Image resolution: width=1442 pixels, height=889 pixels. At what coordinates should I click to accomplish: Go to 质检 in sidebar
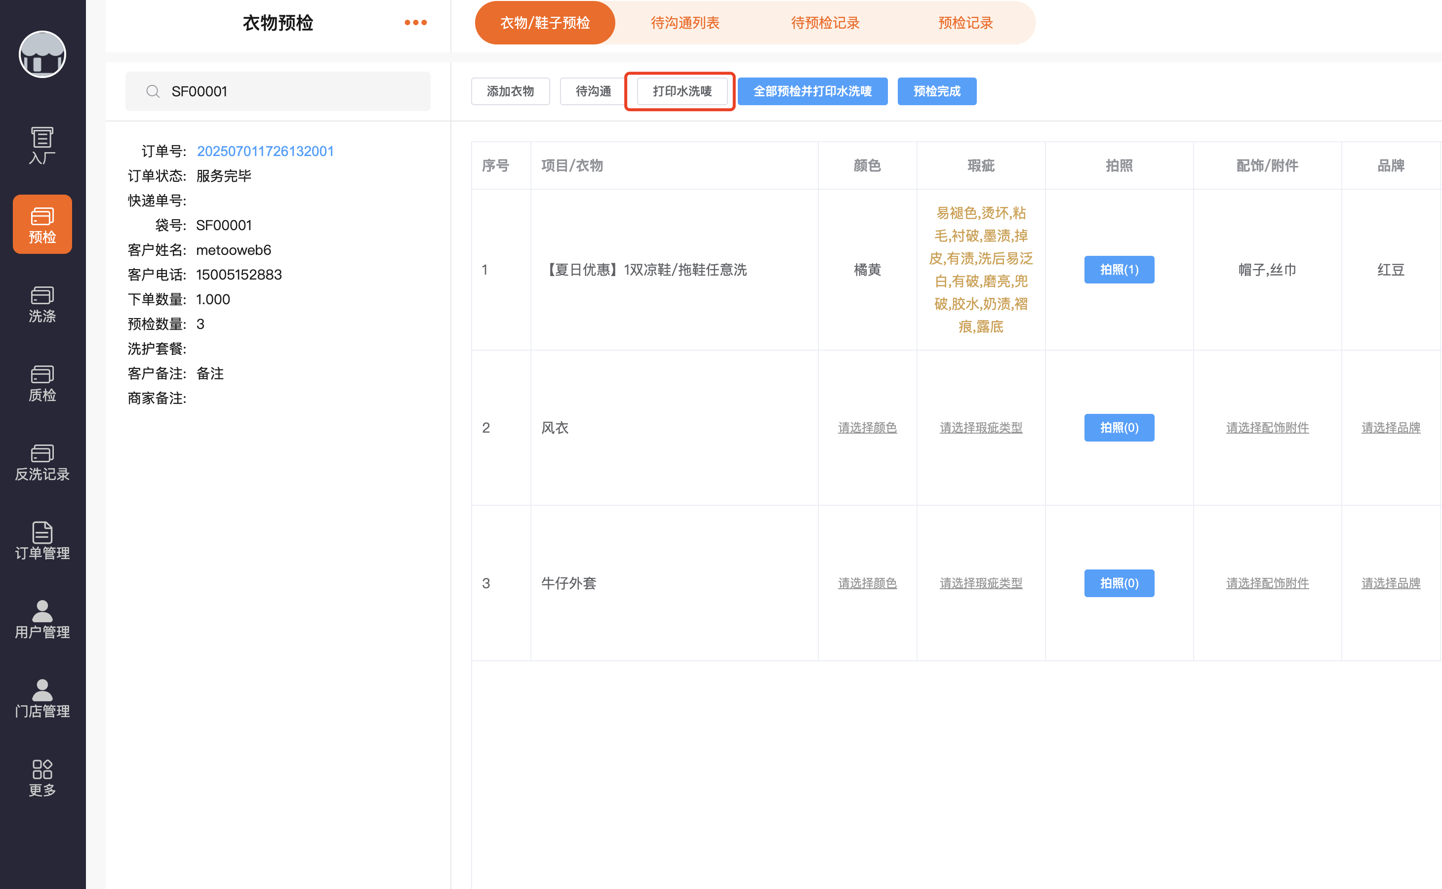pos(42,383)
